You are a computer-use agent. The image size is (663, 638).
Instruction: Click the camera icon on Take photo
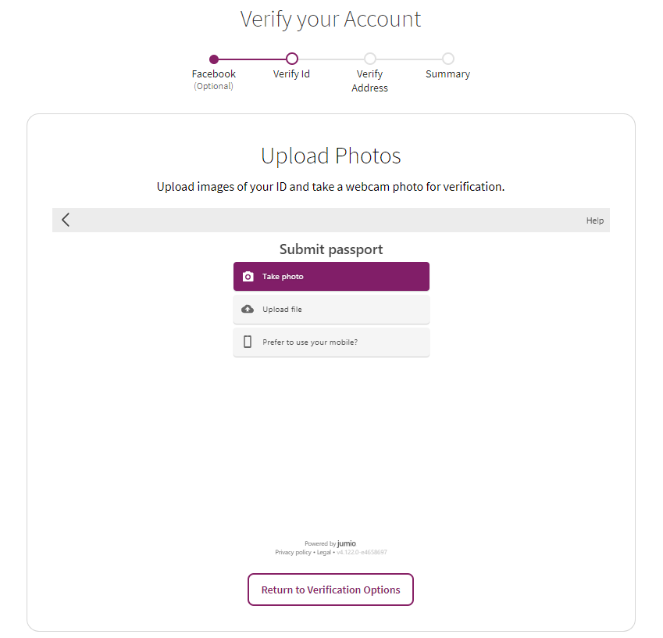(x=248, y=277)
